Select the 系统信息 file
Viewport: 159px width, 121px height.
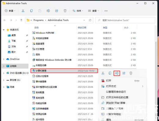click(40, 98)
